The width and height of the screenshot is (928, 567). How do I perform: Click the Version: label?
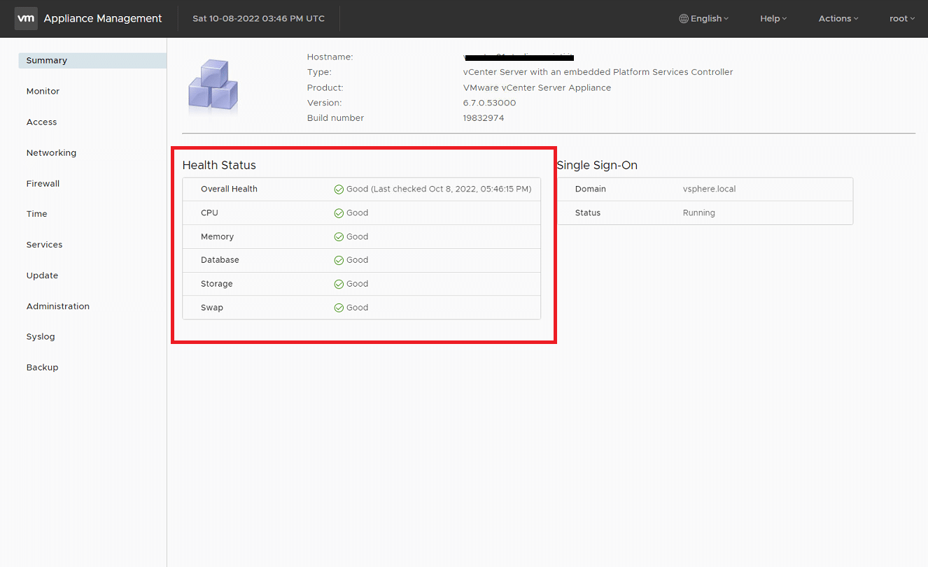325,103
